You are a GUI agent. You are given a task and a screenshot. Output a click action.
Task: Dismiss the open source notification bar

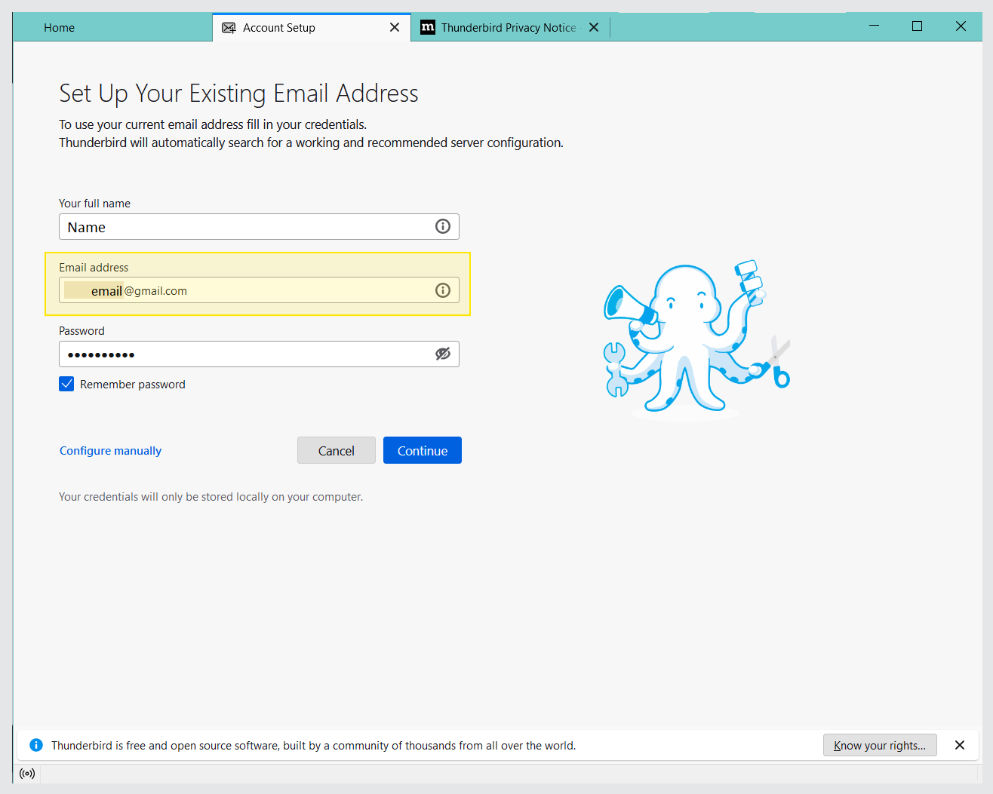[x=960, y=745]
